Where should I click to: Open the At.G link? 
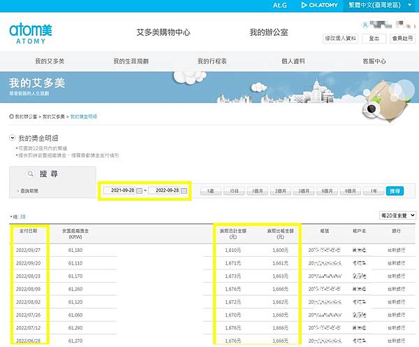[280, 5]
